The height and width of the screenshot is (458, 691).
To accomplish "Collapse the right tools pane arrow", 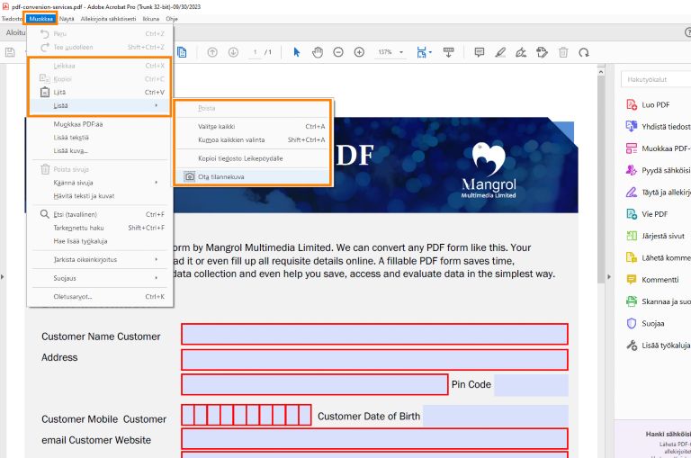I will coord(609,277).
